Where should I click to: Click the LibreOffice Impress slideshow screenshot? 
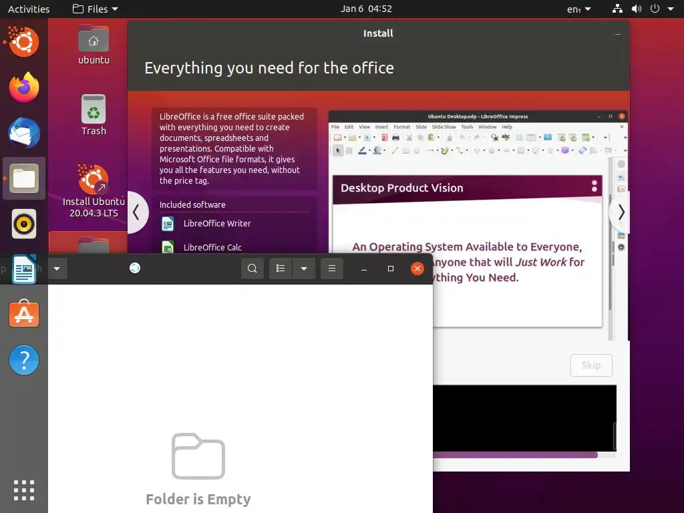click(478, 226)
